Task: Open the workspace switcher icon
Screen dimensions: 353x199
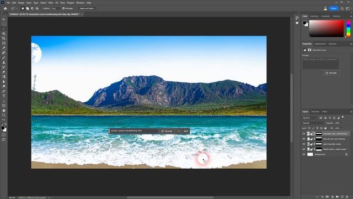Action: coord(348,8)
